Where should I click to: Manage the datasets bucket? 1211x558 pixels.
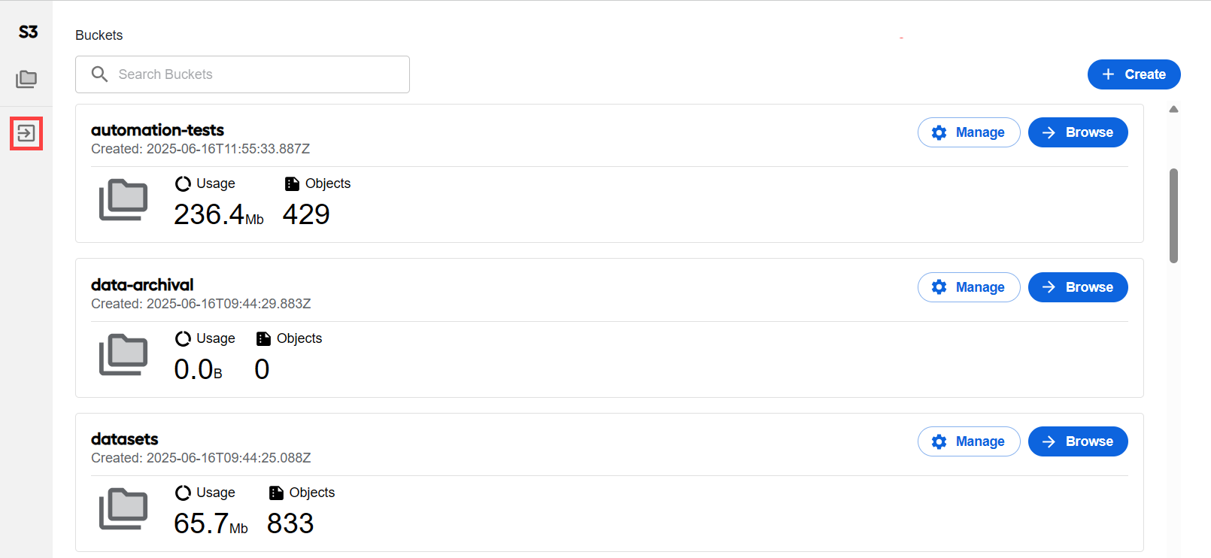pyautogui.click(x=969, y=441)
